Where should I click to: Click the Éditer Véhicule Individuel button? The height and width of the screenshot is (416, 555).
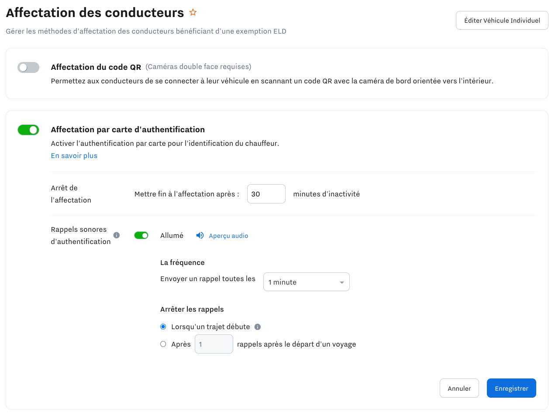coord(502,20)
